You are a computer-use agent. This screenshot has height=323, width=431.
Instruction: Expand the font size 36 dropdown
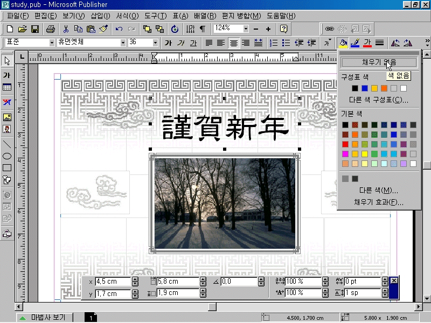[x=155, y=43]
